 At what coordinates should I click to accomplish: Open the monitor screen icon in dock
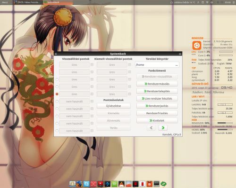click(156, 184)
